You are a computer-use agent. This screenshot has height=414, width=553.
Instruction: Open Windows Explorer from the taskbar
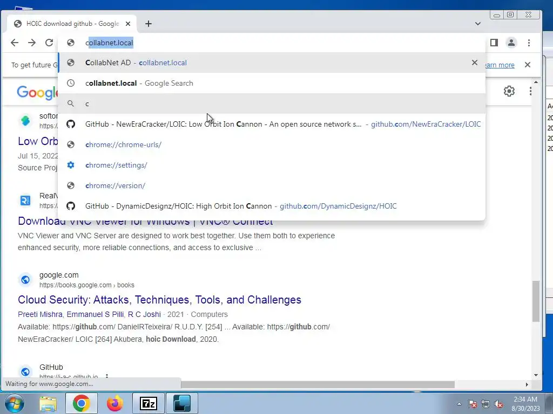48,403
